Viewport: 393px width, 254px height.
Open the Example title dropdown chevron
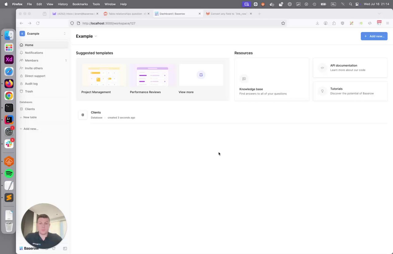tap(96, 36)
